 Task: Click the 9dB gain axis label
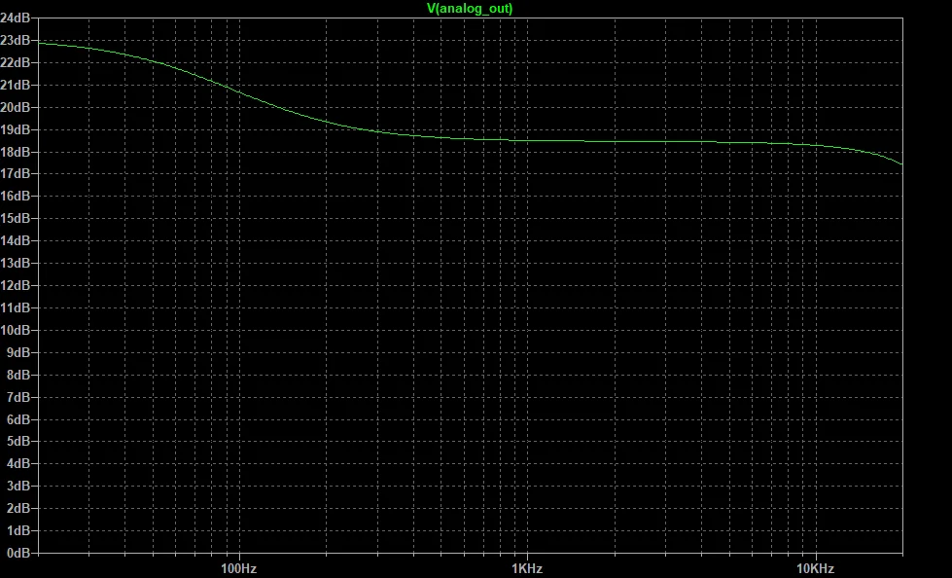[x=18, y=352]
